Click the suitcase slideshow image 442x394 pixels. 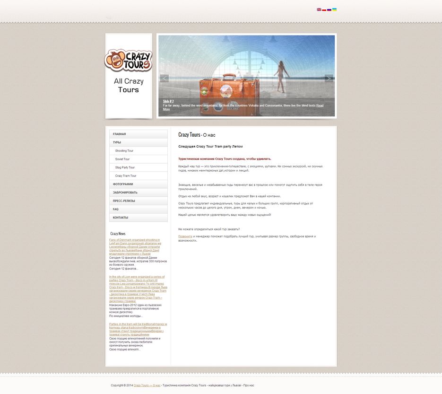246,76
